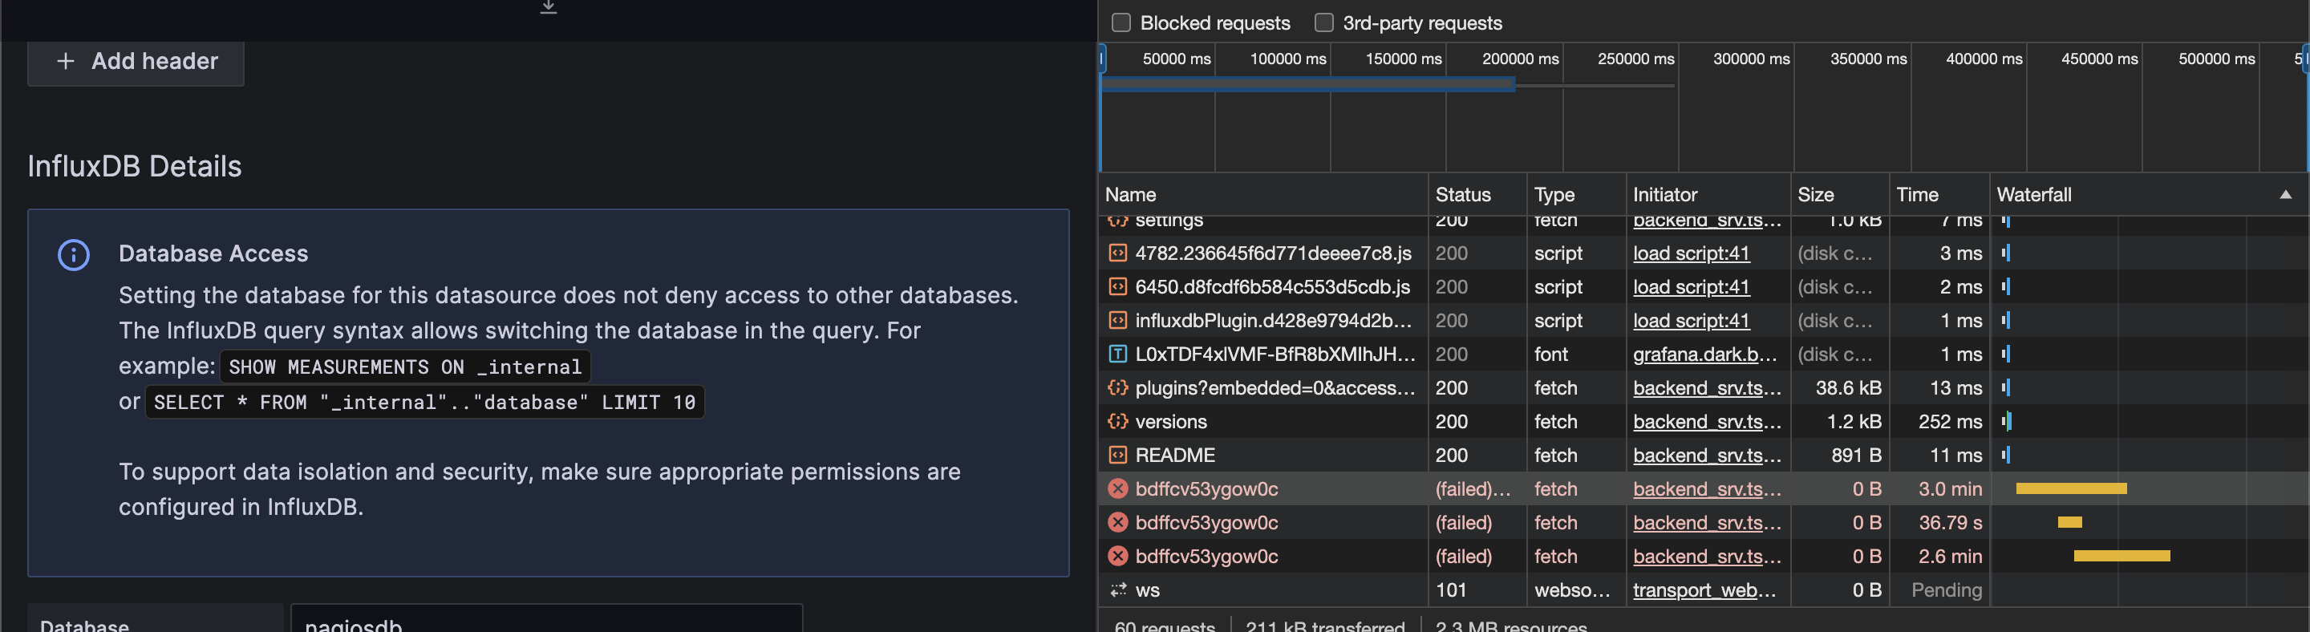2310x632 pixels.
Task: Sort requests by the Size column
Action: coord(1815,195)
